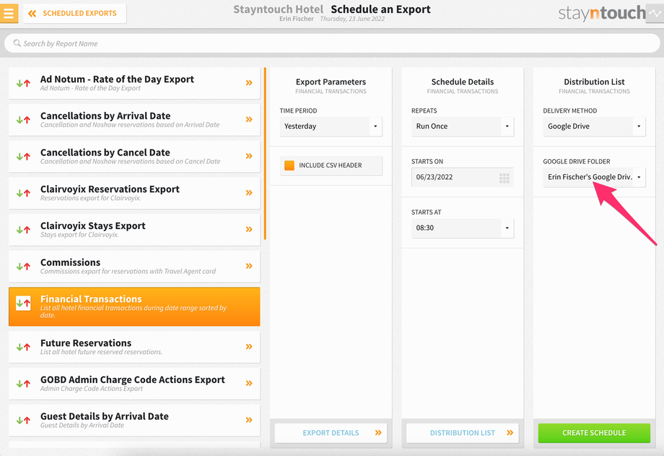Screen dimensions: 664x456
Task: Click the Commissions export title text
Action: pyautogui.click(x=70, y=262)
